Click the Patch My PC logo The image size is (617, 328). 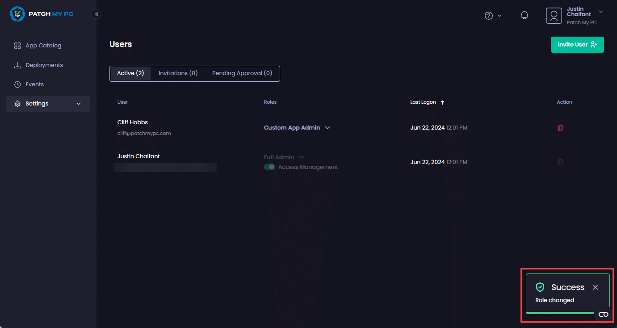42,14
